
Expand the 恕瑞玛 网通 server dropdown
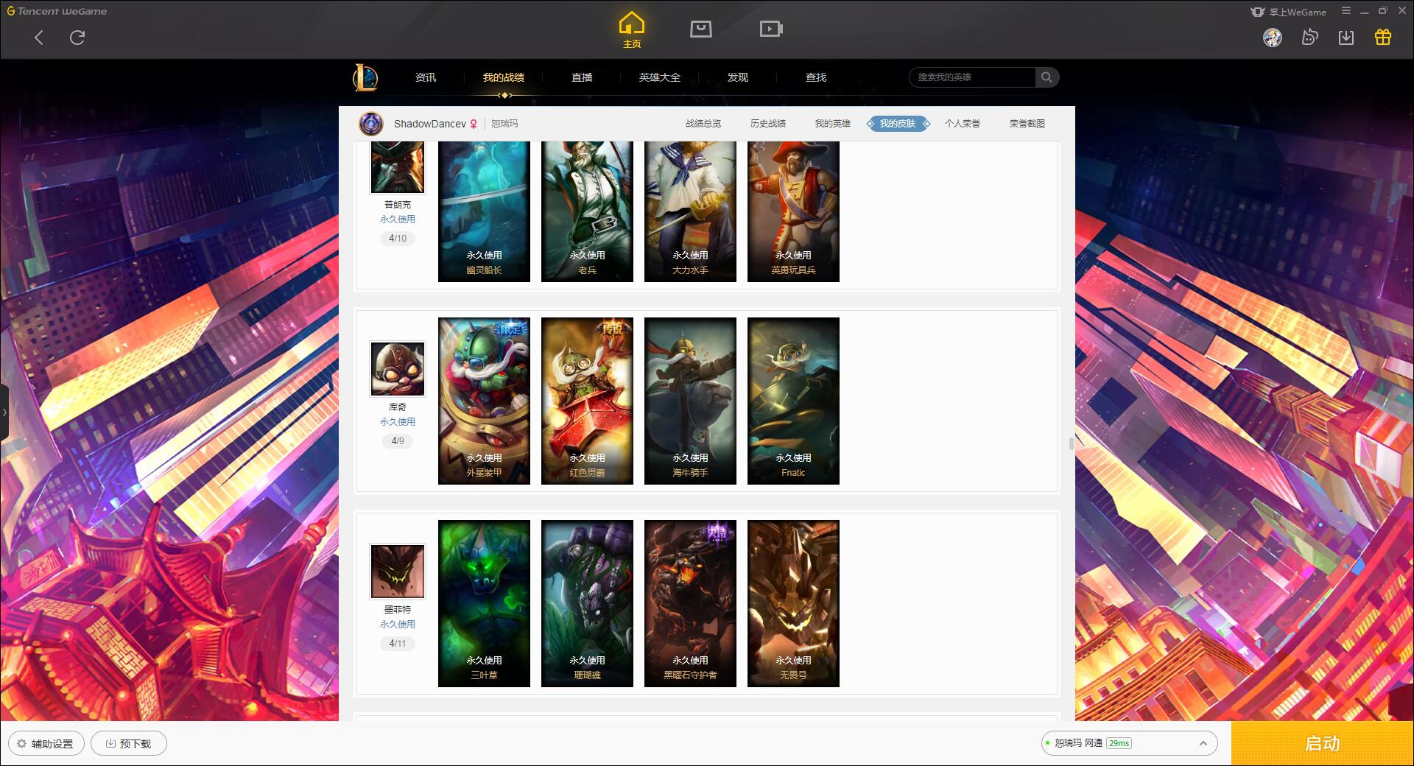(x=1129, y=743)
